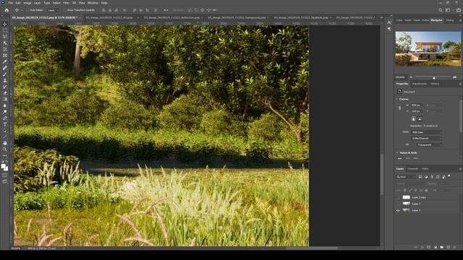Select the Zoom tool
Image resolution: width=463 pixels, height=260 pixels.
pyautogui.click(x=5, y=149)
